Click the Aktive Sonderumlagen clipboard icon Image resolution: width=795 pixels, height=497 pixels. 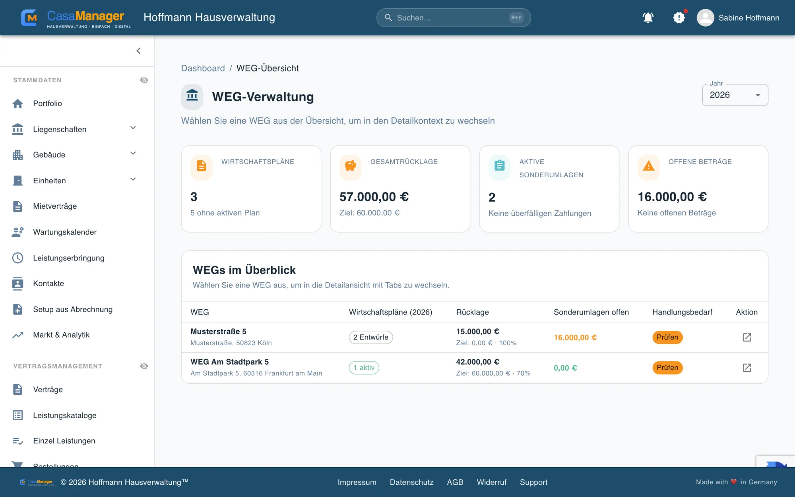point(500,166)
